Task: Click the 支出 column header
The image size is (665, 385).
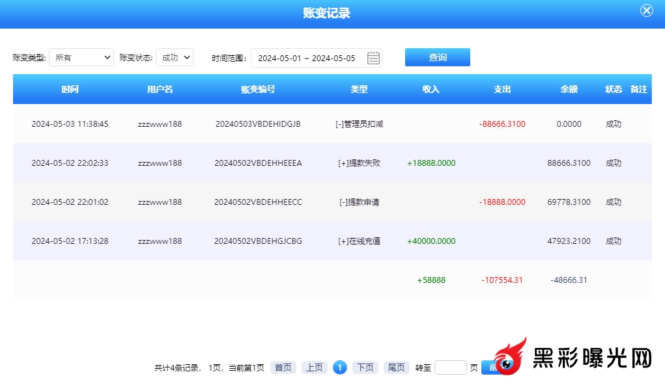Action: 502,89
